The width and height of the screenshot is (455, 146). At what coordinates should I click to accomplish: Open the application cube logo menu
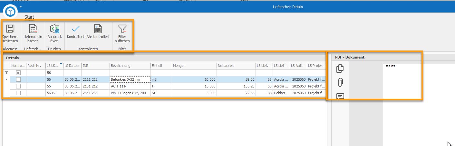point(10,12)
